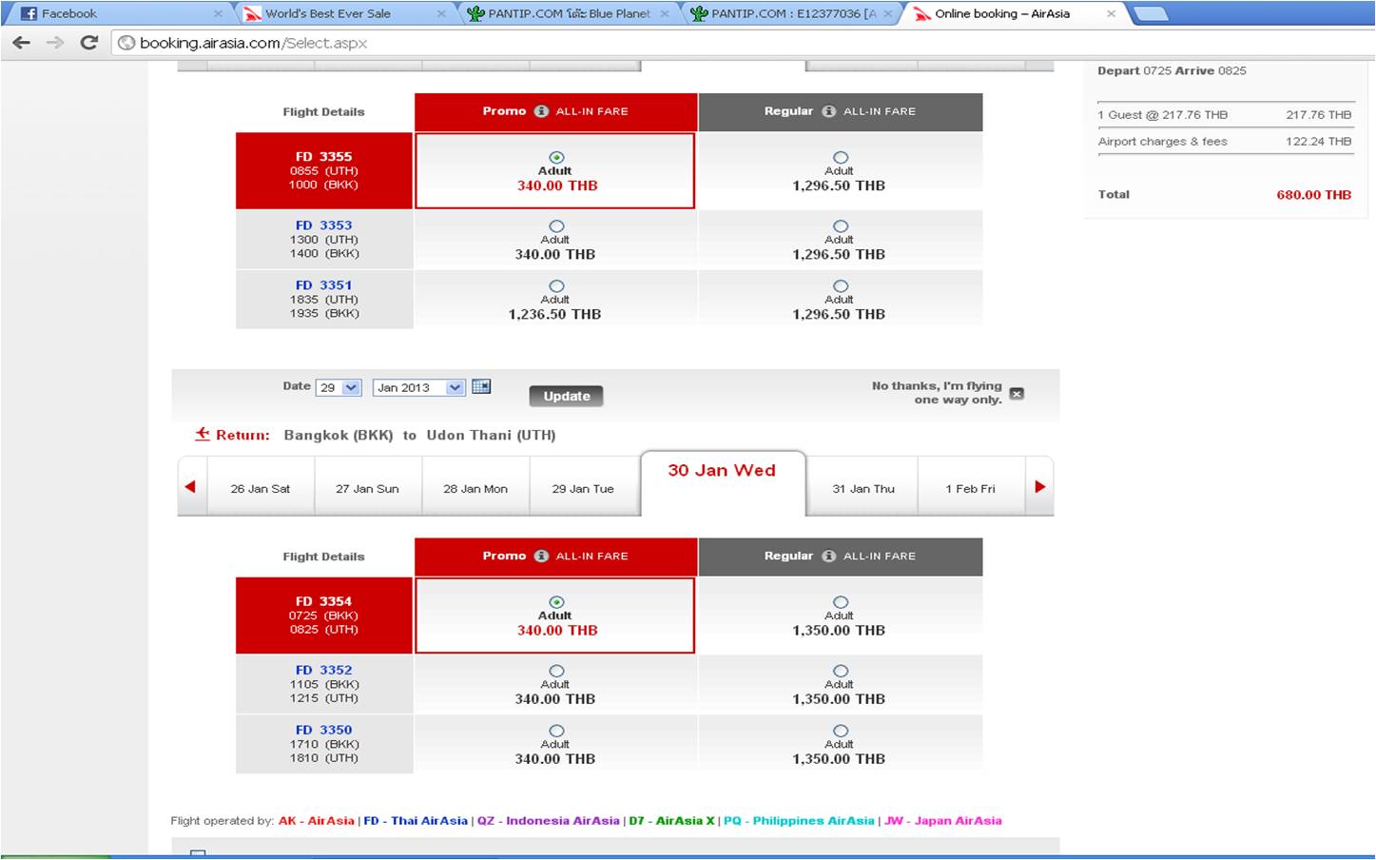Choose 1 Feb Fri return date
Viewport: 1376px width, 860px height.
point(970,488)
